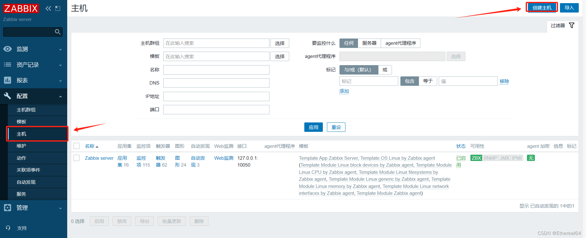Open 主机群组 in the configuration menu
Screen dimensions: 586x238
point(37,110)
